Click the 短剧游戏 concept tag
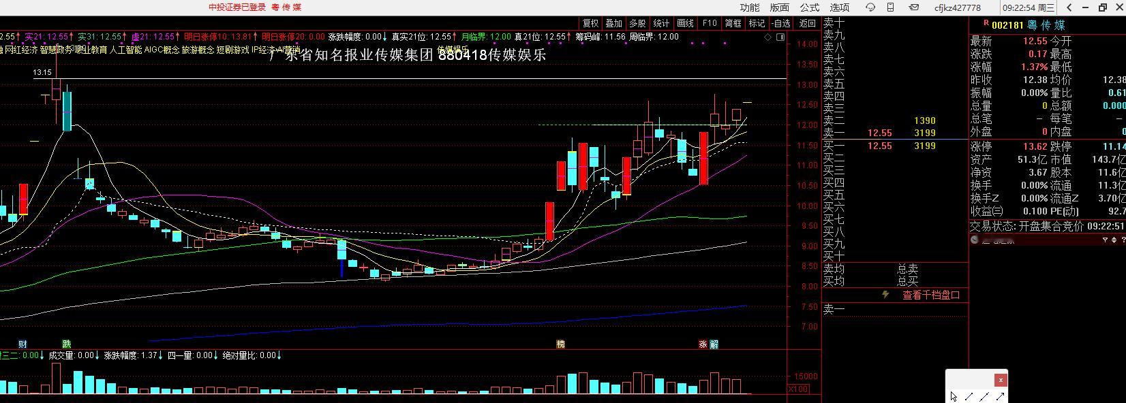Screen dimensions: 1126x403 tap(233, 50)
